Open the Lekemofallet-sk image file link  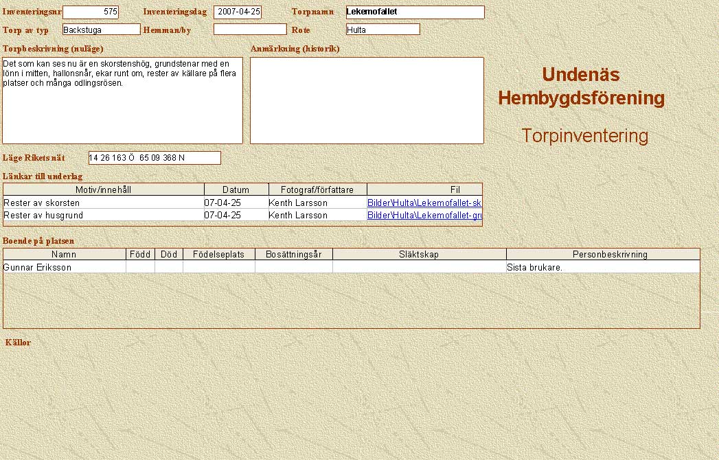pos(424,203)
